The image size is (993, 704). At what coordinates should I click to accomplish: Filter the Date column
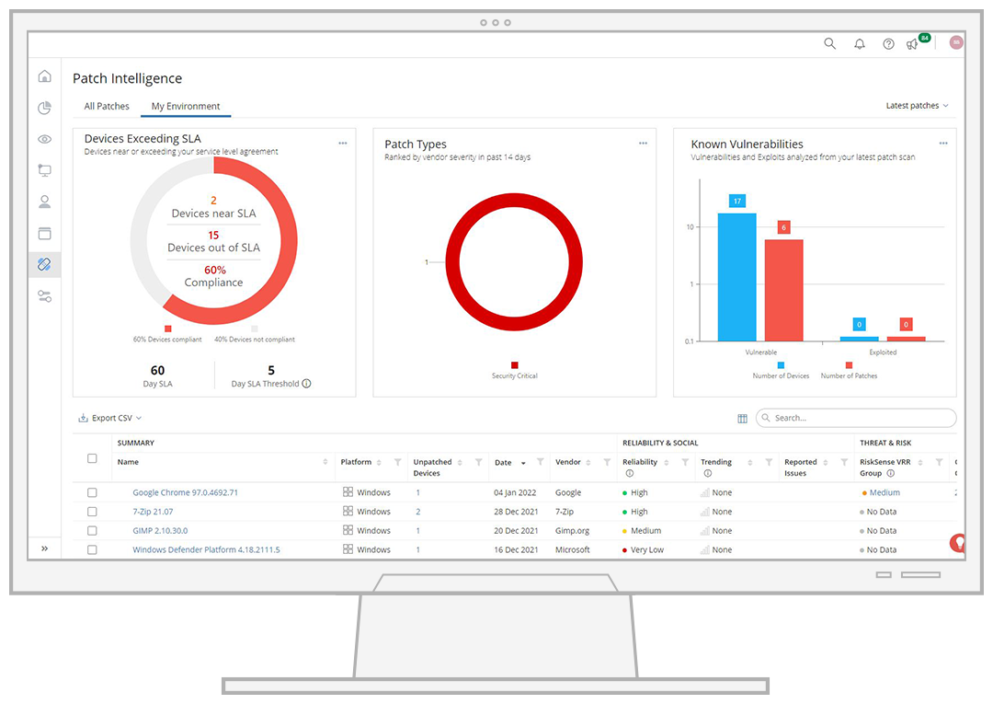[x=541, y=463]
